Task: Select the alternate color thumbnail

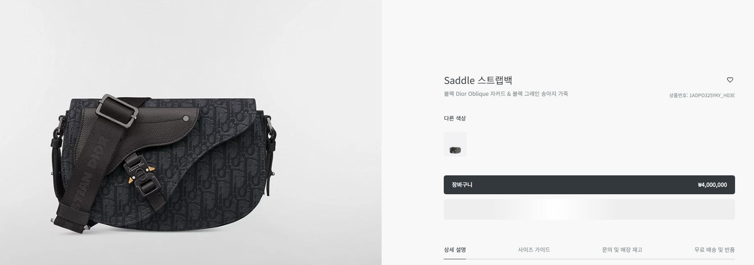Action: [455, 144]
